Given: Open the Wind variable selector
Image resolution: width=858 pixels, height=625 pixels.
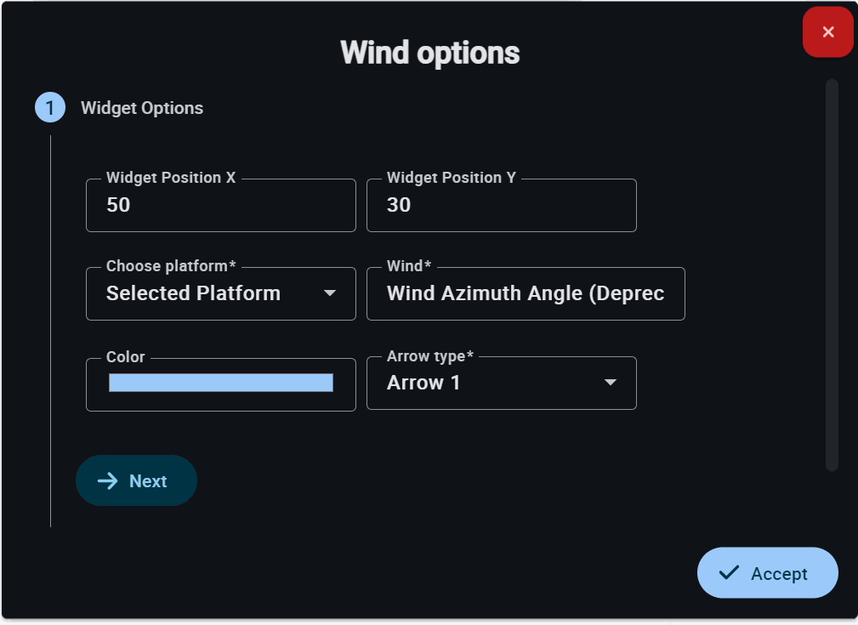Looking at the screenshot, I should 525,294.
